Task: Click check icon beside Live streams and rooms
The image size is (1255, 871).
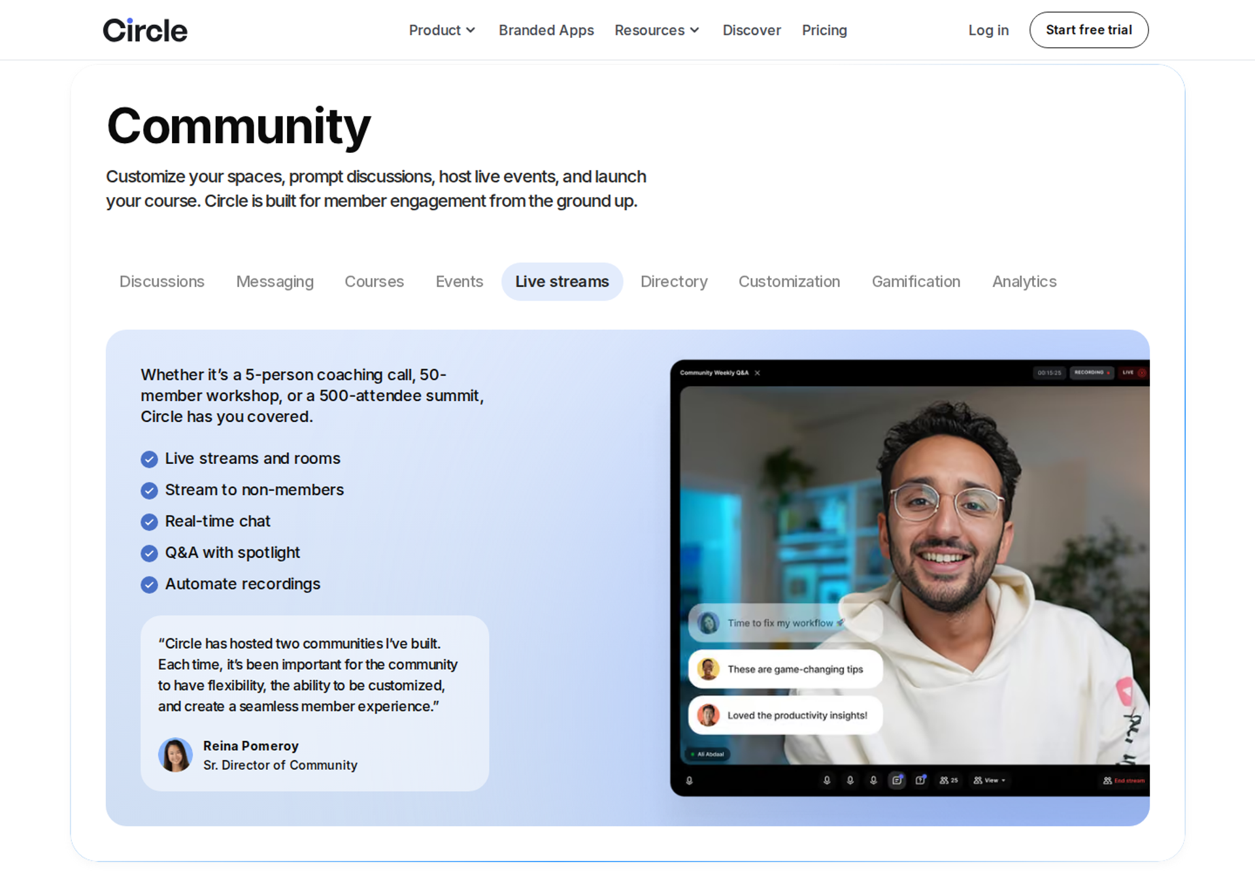Action: coord(149,459)
